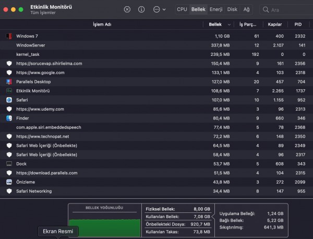
Task: Open the Disk tab
Action: pos(232,9)
